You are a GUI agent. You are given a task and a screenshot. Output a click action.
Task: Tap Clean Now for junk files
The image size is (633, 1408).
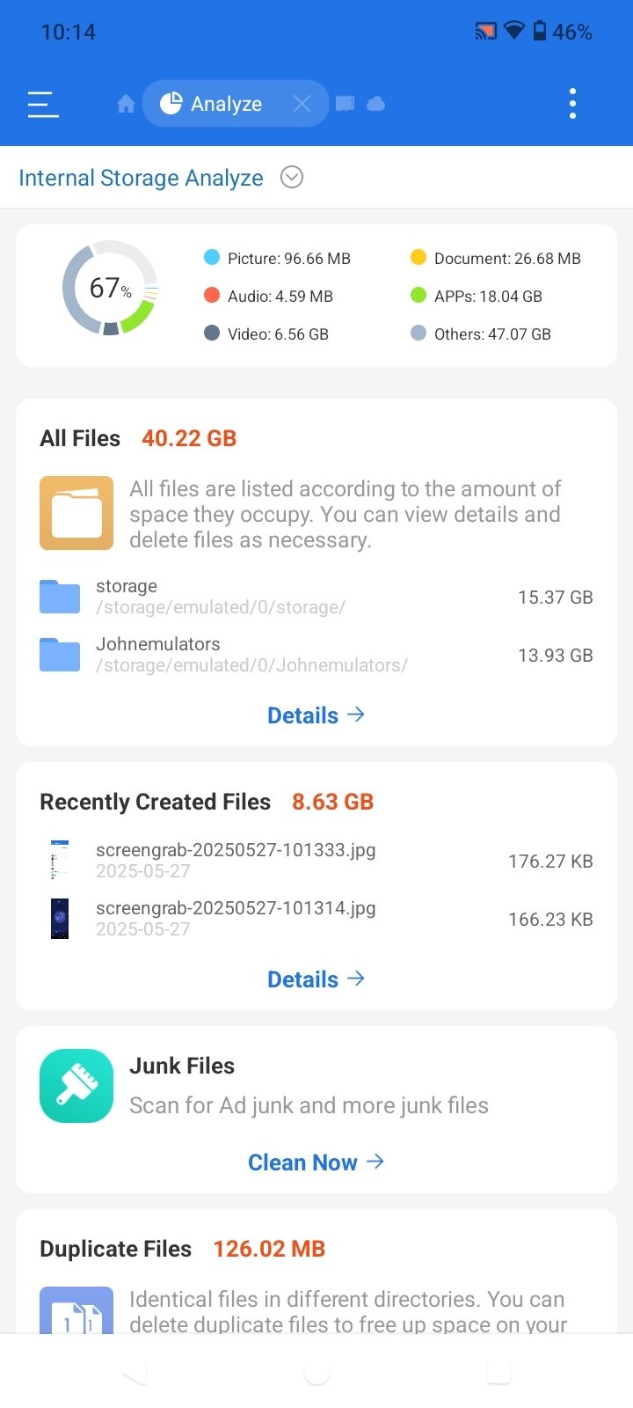click(x=316, y=1162)
